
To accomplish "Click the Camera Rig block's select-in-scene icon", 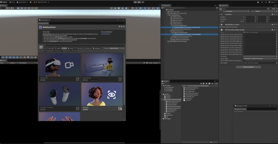I will click(x=78, y=79).
